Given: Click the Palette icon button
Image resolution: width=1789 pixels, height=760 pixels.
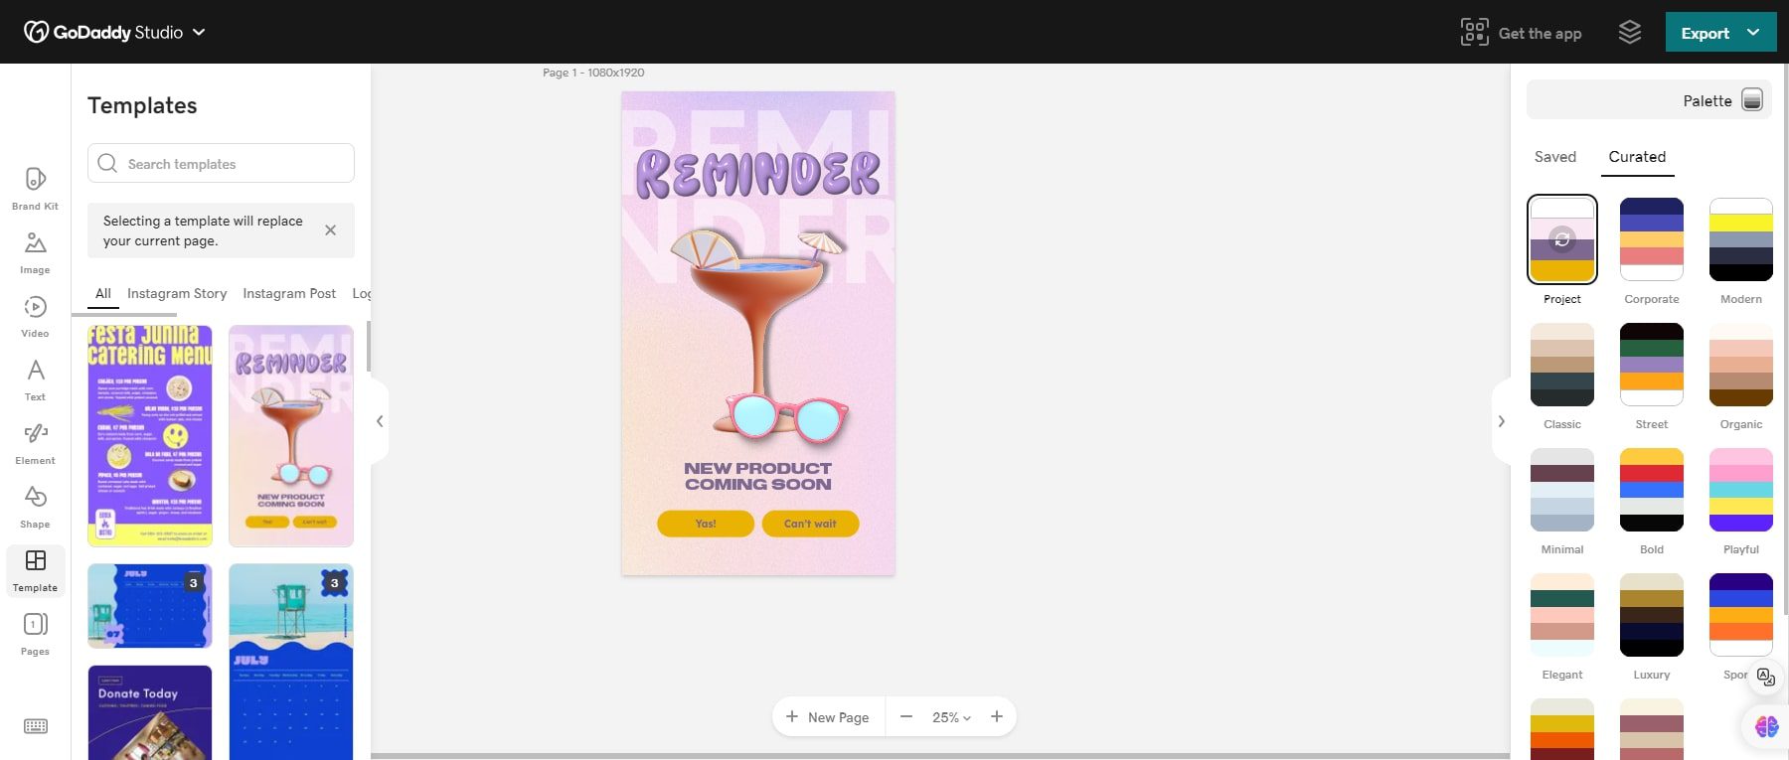Looking at the screenshot, I should click(x=1752, y=99).
